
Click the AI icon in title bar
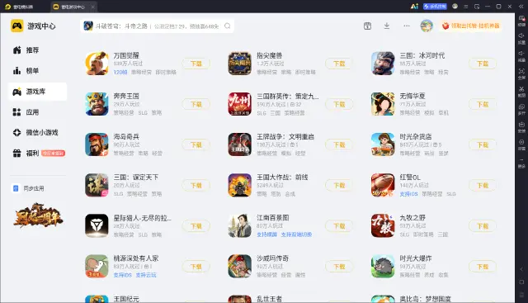pyautogui.click(x=414, y=7)
